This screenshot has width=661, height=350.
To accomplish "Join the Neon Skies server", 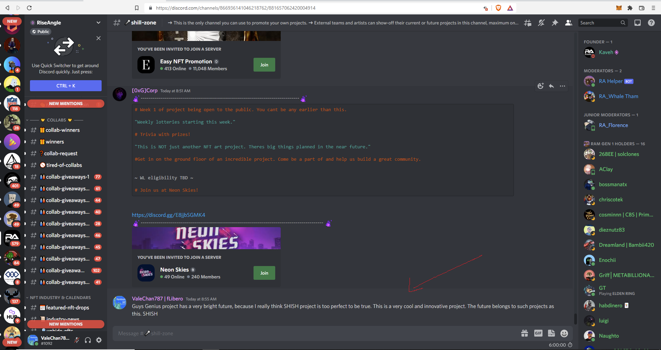I will tap(264, 273).
